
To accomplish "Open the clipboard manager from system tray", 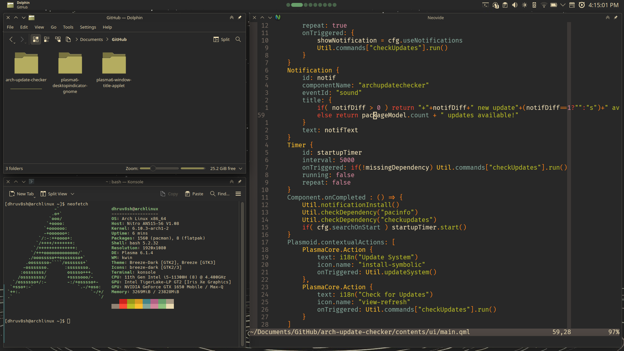I will pyautogui.click(x=505, y=5).
